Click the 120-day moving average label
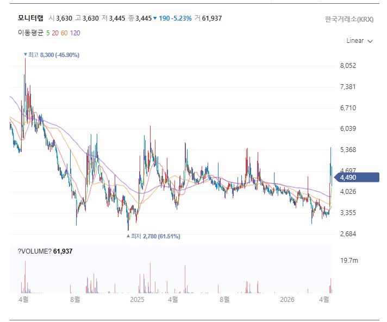Screen dimensions: 387x322 (75, 33)
